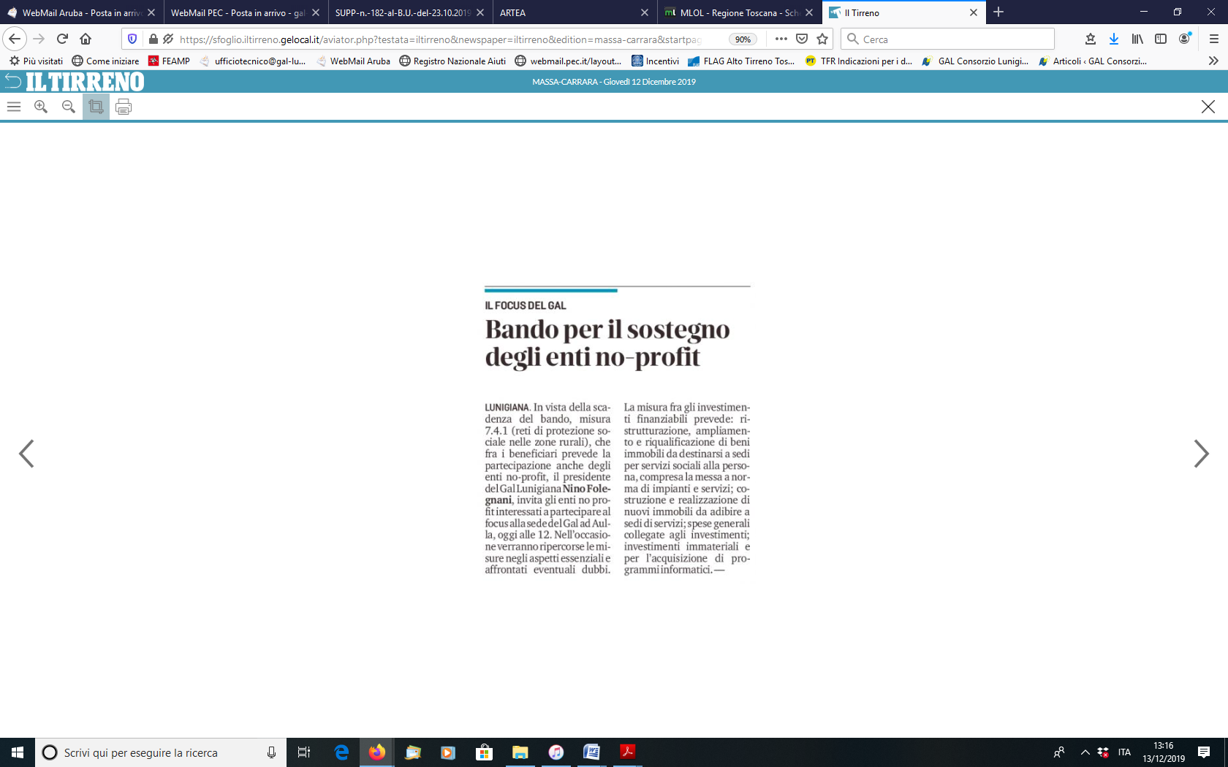This screenshot has height=767, width=1228.
Task: Open Più visitati bookmarks folder
Action: coord(36,61)
